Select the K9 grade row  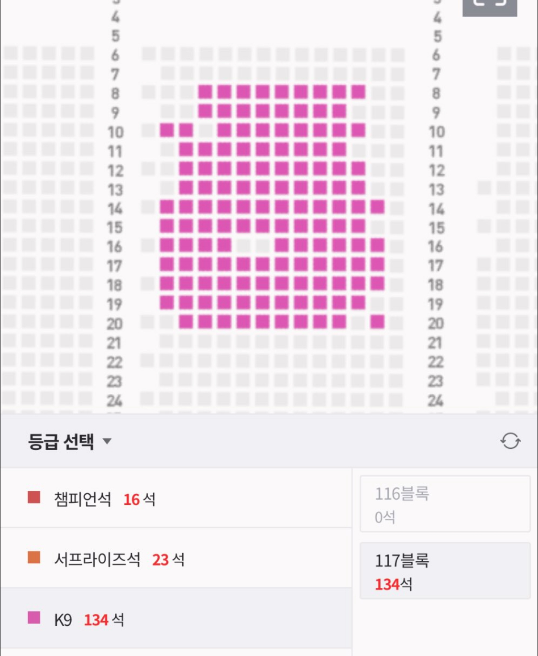tap(176, 619)
